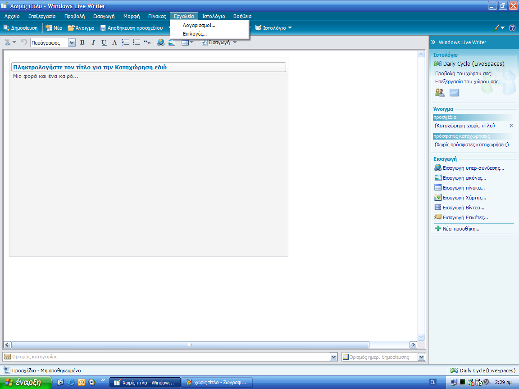Click the post title input field

coord(149,67)
